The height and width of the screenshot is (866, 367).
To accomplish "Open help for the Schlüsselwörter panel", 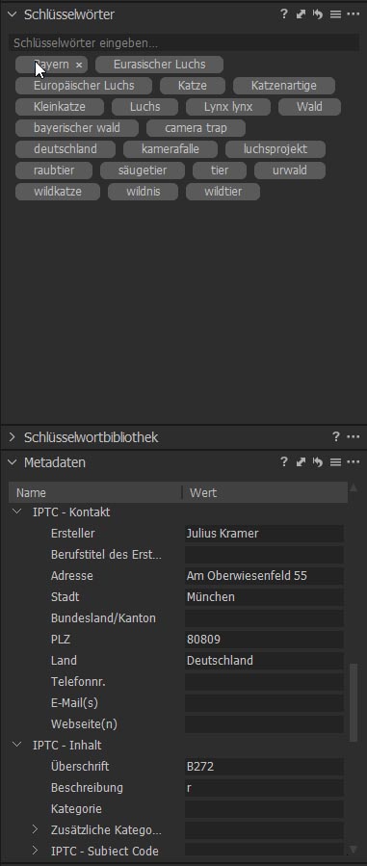I will 283,14.
